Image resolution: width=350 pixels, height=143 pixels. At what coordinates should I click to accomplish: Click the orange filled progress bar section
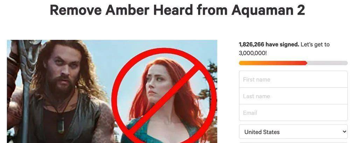click(273, 63)
